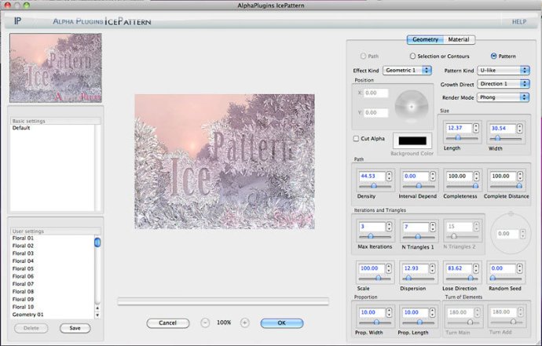Zoom out with the minus button
This screenshot has height=346, width=542.
tap(205, 323)
